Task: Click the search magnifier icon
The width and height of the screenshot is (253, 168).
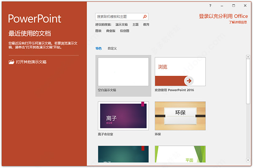Action: (145, 16)
